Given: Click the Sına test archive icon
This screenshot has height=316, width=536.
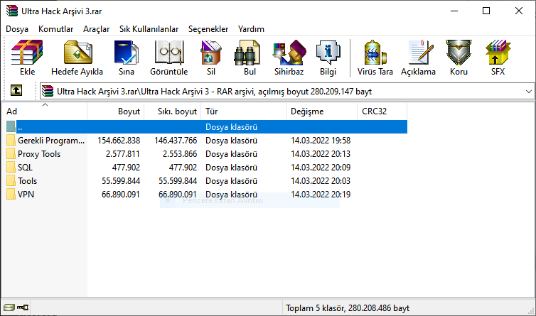Looking at the screenshot, I should click(x=126, y=53).
